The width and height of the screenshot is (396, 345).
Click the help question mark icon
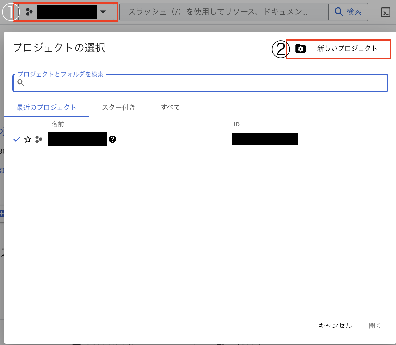[x=112, y=139]
